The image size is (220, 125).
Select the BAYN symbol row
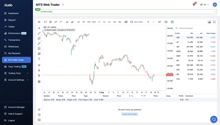195,51
